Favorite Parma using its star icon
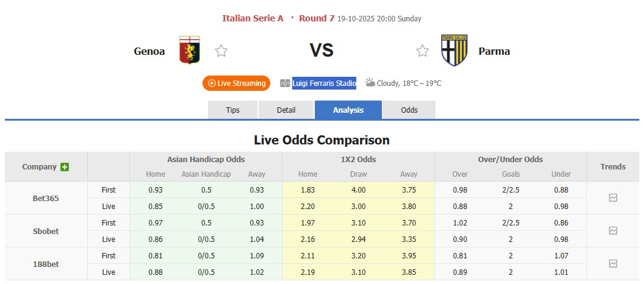643x284 pixels. [x=422, y=51]
